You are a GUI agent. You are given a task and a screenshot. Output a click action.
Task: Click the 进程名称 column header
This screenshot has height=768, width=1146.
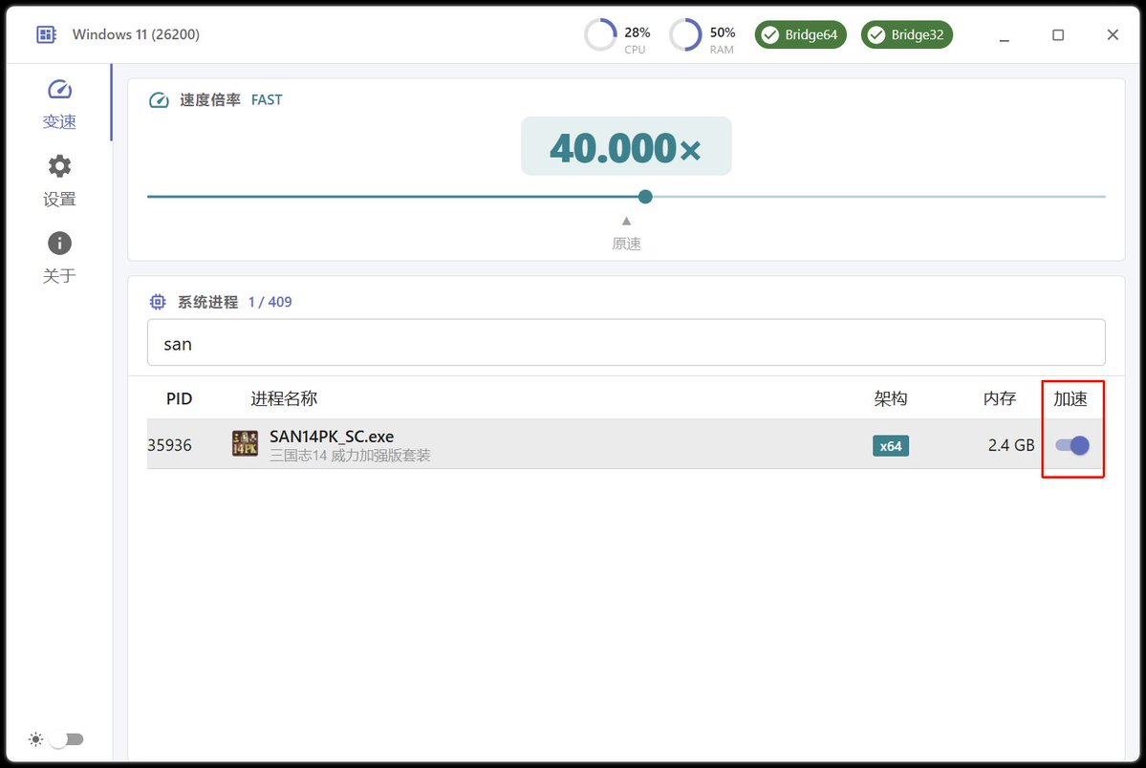pyautogui.click(x=284, y=398)
